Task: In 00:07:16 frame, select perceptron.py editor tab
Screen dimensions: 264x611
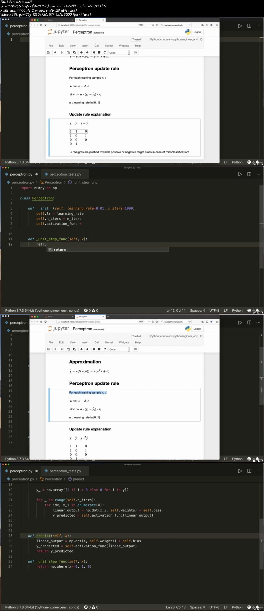Action: [21, 174]
